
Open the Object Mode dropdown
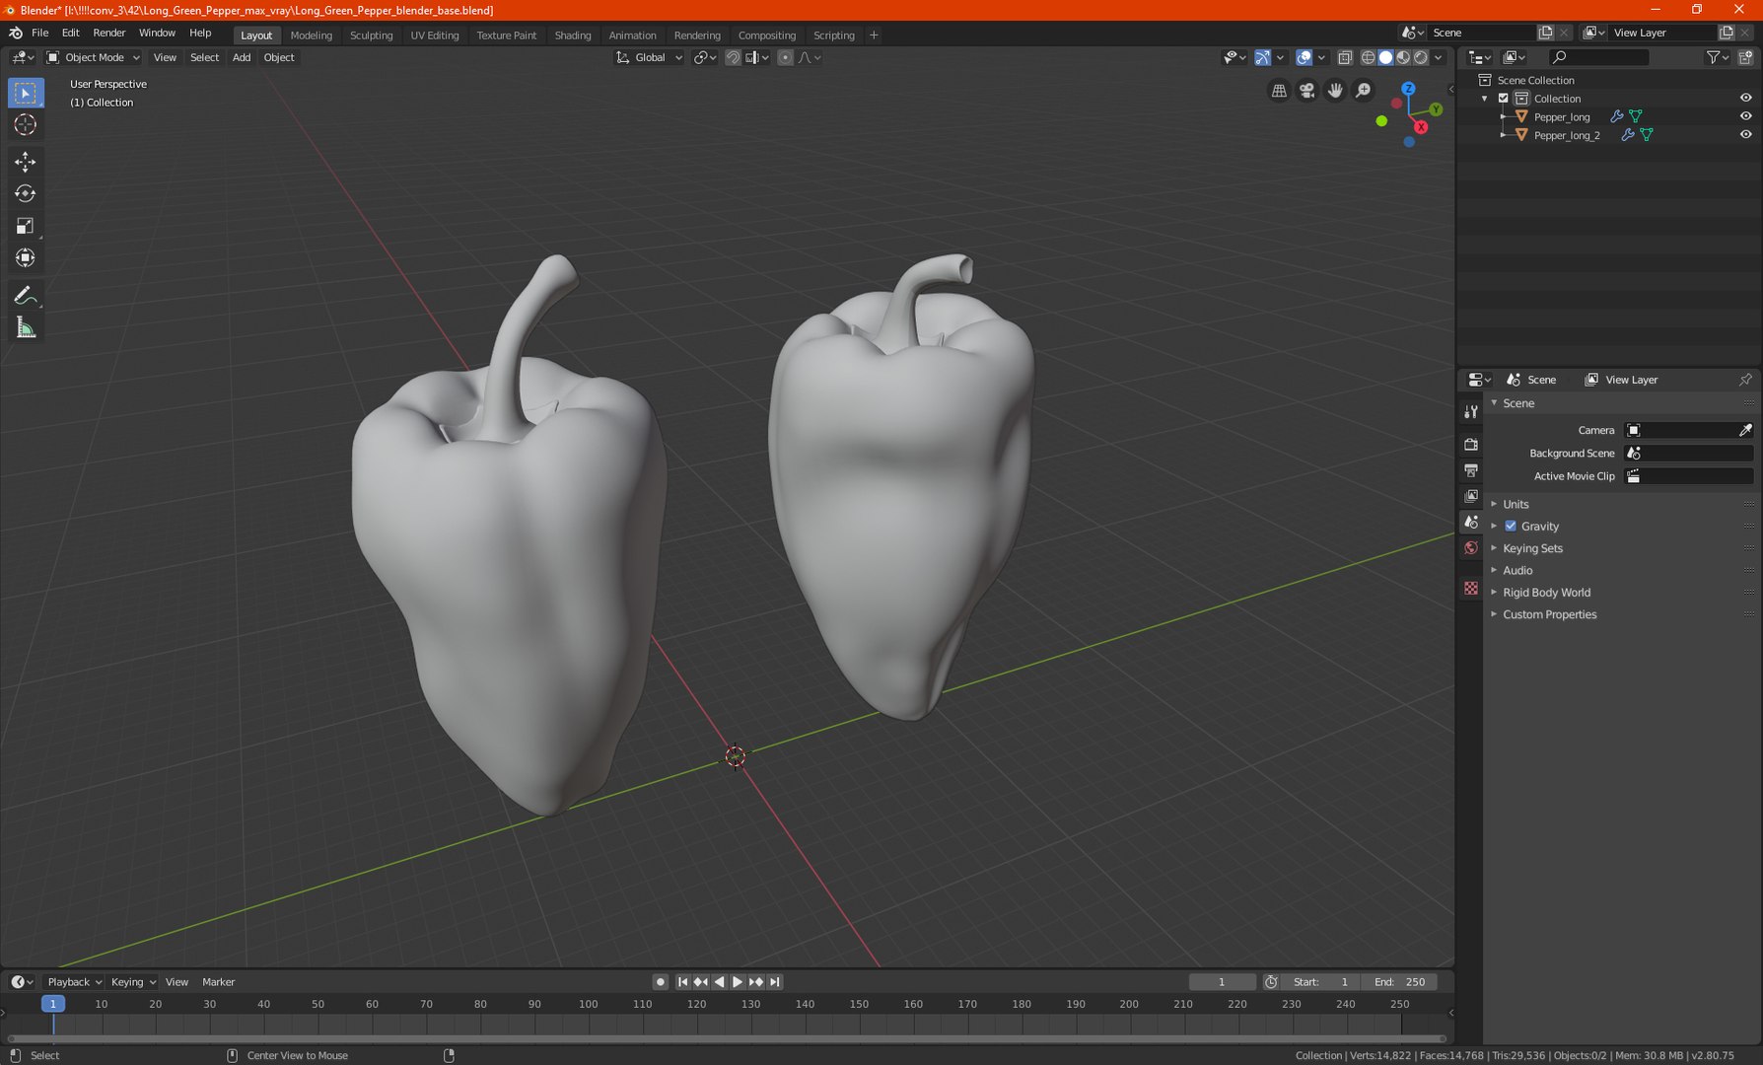[94, 57]
